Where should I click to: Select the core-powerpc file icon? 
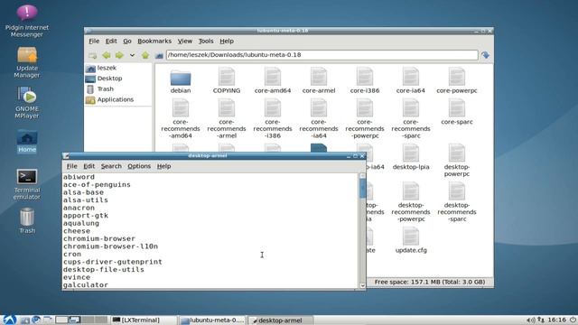(457, 77)
